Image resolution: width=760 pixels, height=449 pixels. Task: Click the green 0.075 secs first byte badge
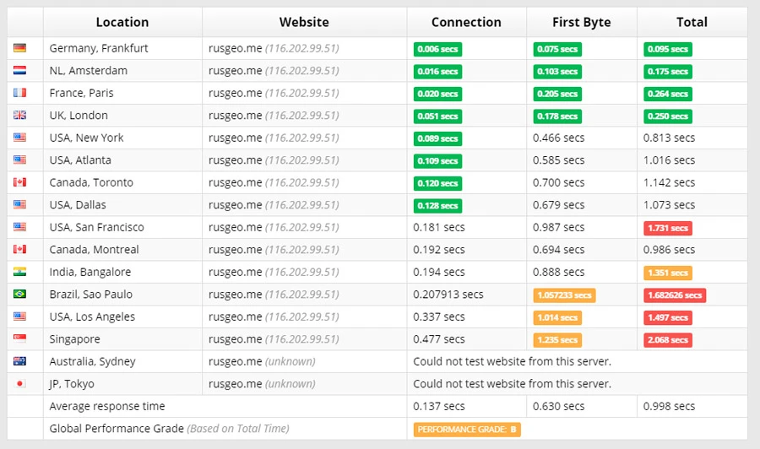[557, 49]
